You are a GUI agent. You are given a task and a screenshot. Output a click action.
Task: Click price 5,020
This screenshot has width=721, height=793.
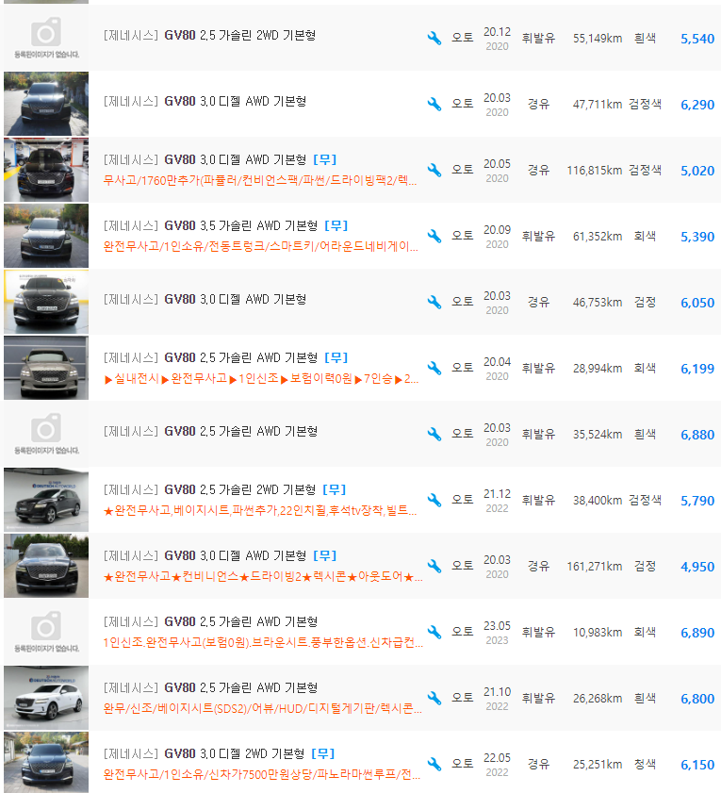697,171
